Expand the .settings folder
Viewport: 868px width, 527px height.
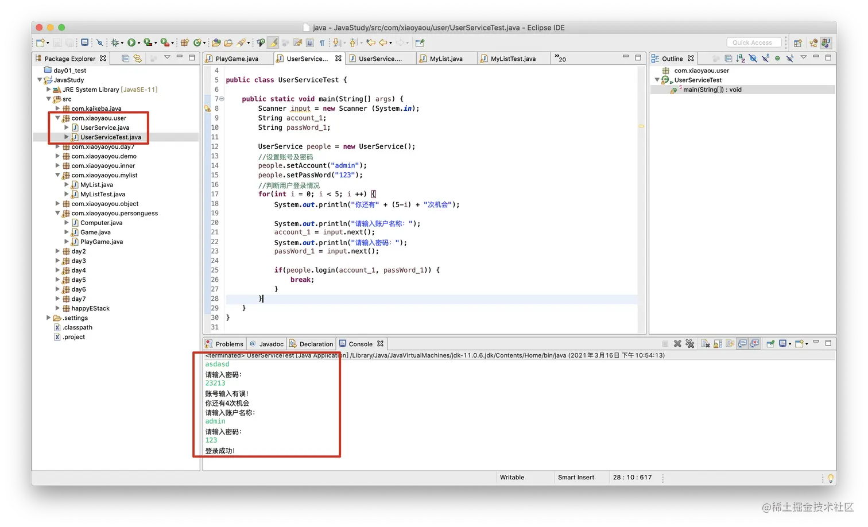(x=48, y=318)
